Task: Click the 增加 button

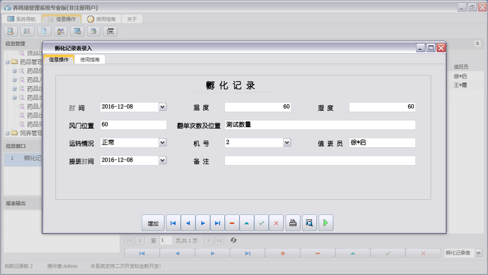Action: [153, 223]
